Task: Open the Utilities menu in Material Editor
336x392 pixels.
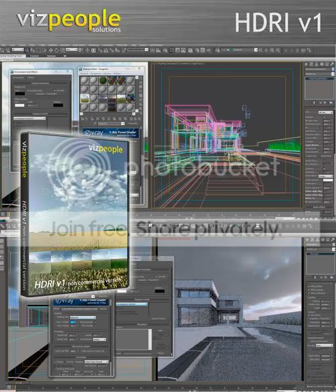Action: click(117, 74)
